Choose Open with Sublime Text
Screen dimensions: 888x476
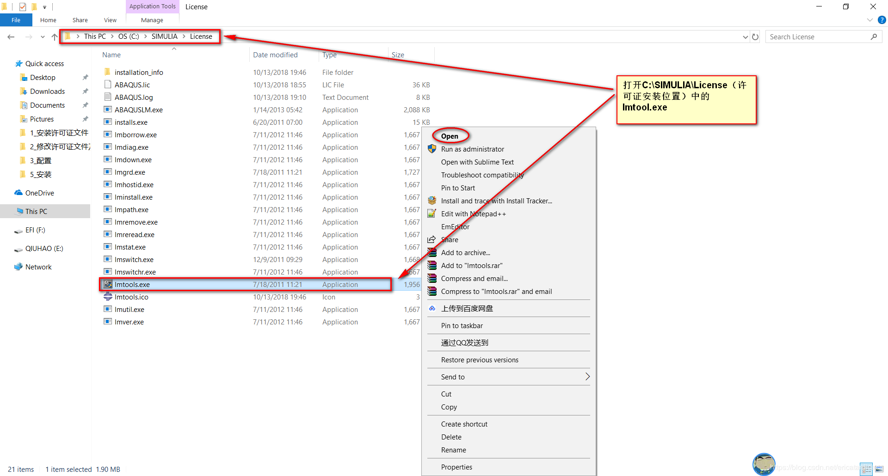click(x=477, y=162)
